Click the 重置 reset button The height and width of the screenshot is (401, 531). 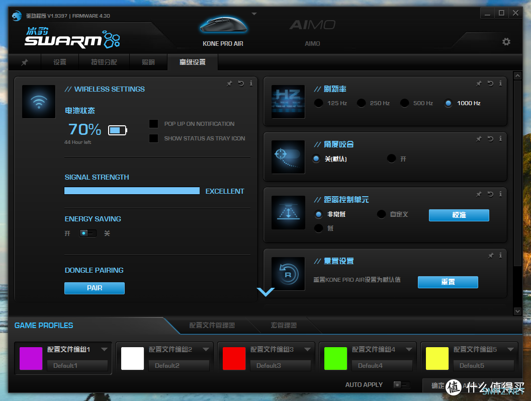pyautogui.click(x=448, y=282)
